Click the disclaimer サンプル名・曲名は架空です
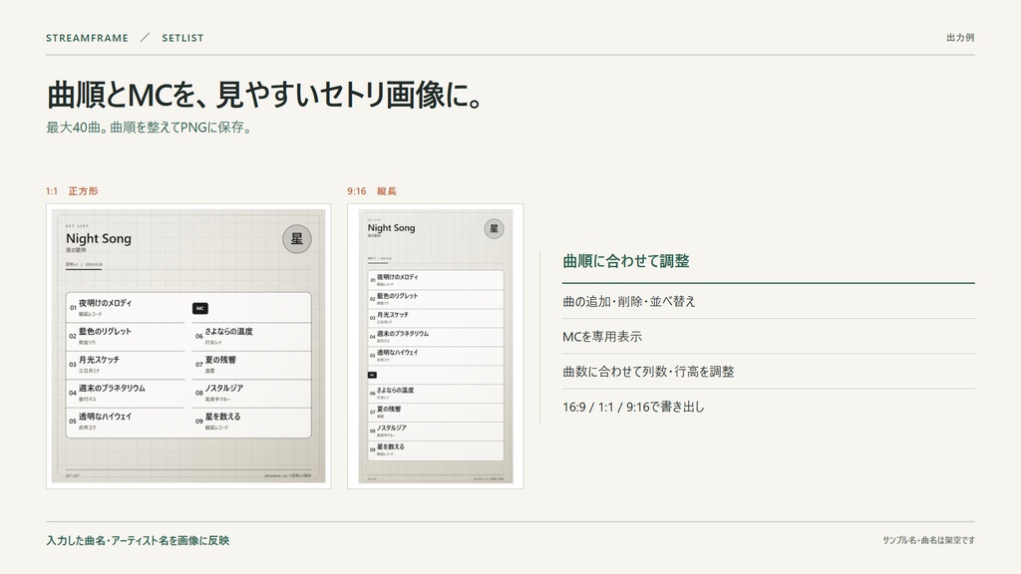Viewport: 1021px width, 574px height. pos(928,540)
